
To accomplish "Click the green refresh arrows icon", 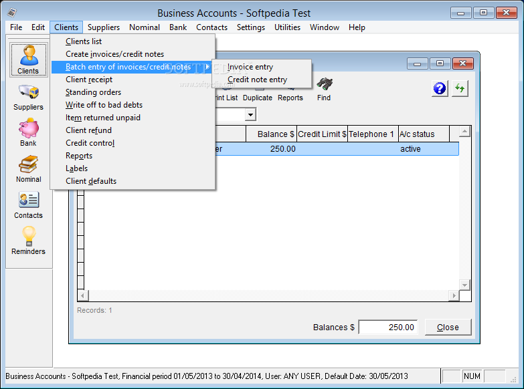I will 460,88.
